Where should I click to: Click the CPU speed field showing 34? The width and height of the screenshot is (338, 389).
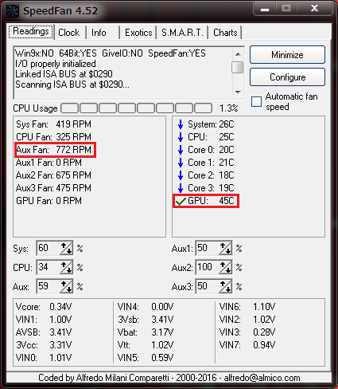pyautogui.click(x=49, y=267)
